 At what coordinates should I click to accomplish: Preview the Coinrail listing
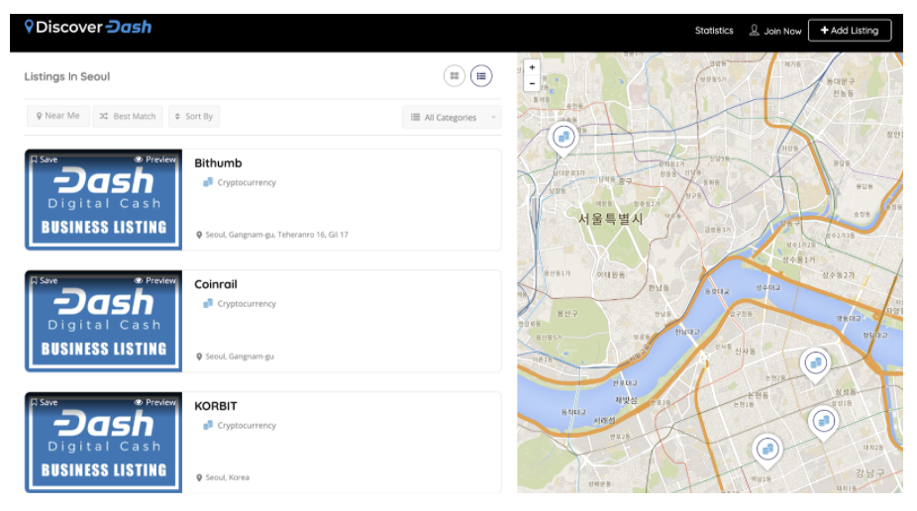(154, 280)
